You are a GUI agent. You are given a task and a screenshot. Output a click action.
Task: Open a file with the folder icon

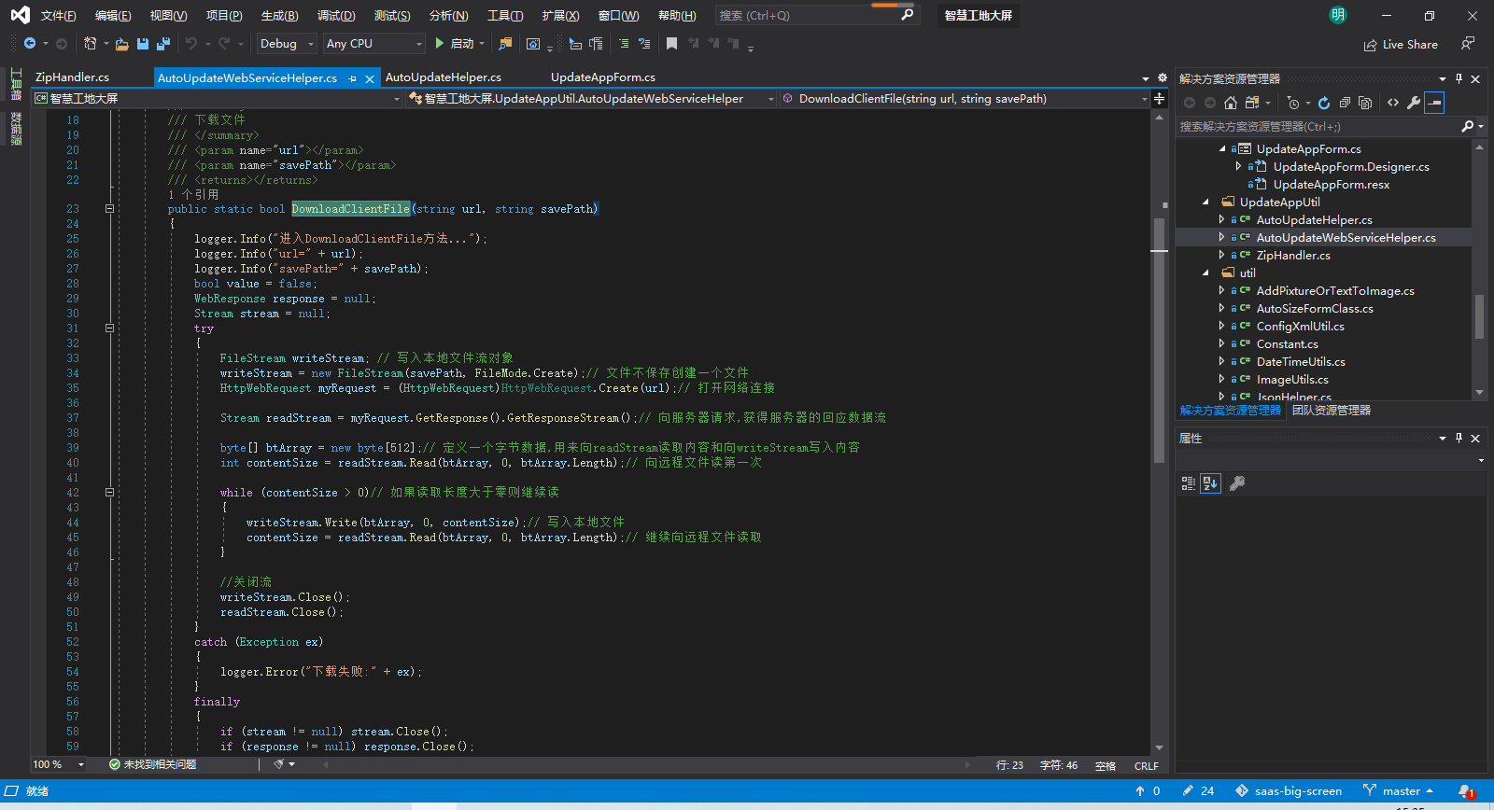point(121,44)
